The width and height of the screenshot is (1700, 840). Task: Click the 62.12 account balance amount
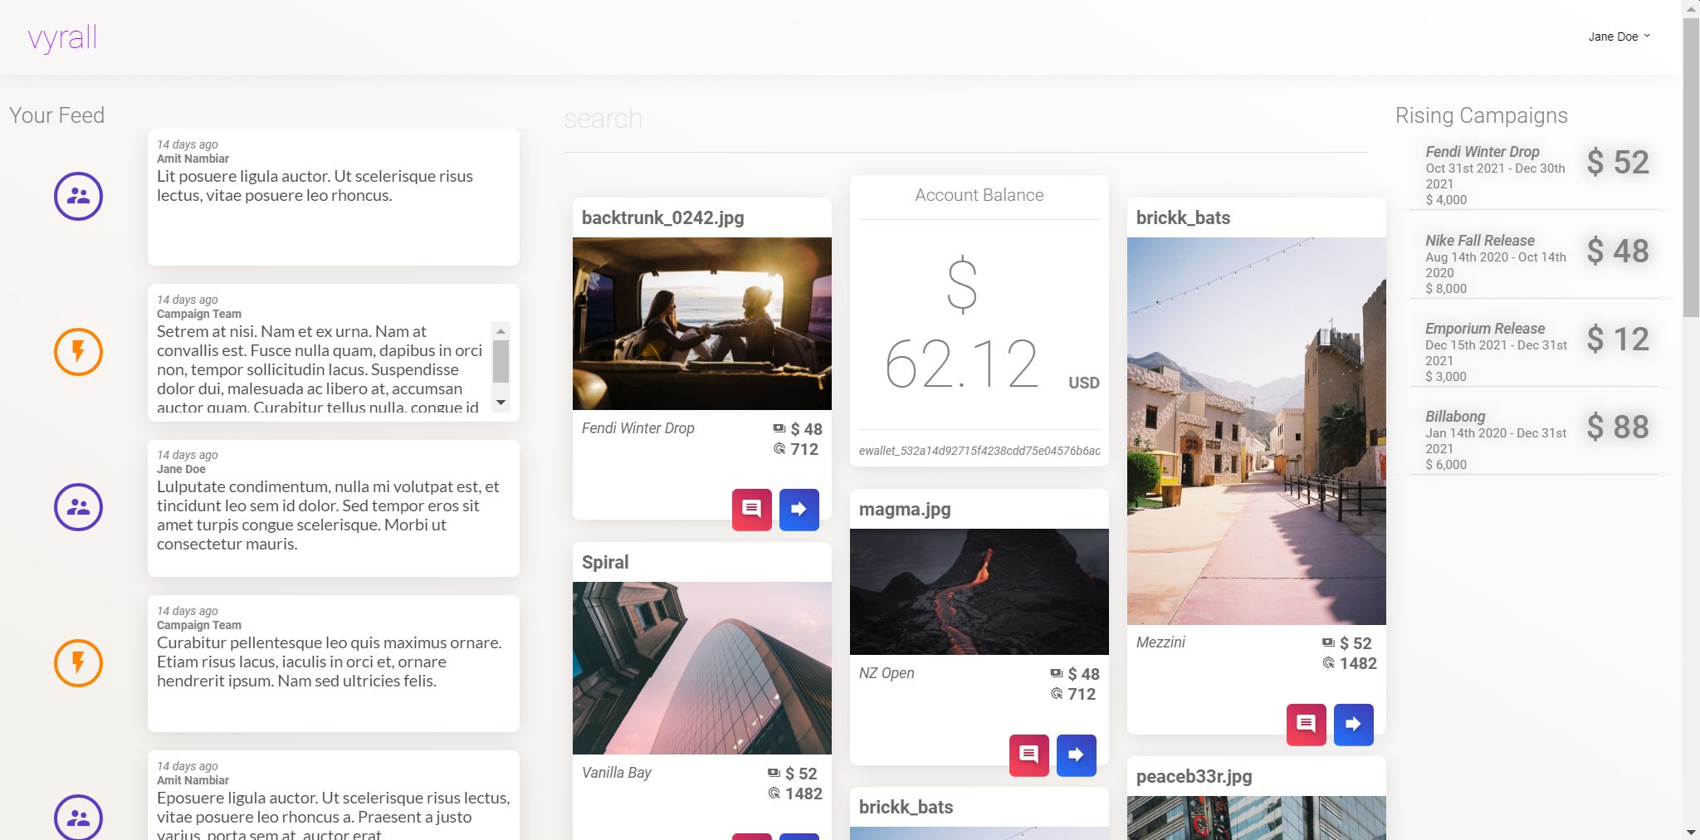pyautogui.click(x=962, y=364)
